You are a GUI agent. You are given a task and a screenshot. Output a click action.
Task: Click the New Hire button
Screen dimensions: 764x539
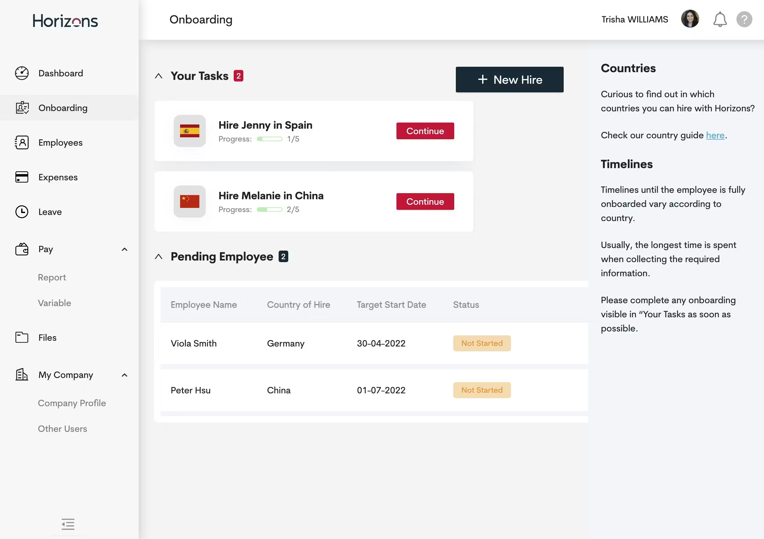pos(509,80)
